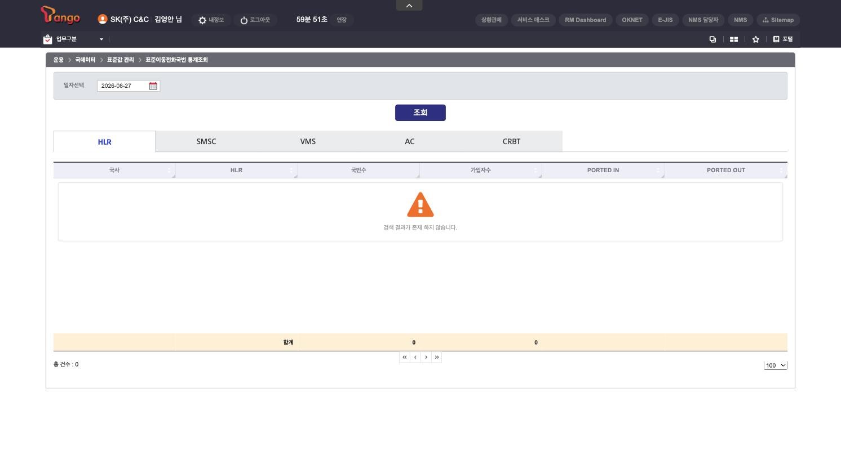Sort by 국사 column header
Screen dimensions: 841x457
coord(114,170)
